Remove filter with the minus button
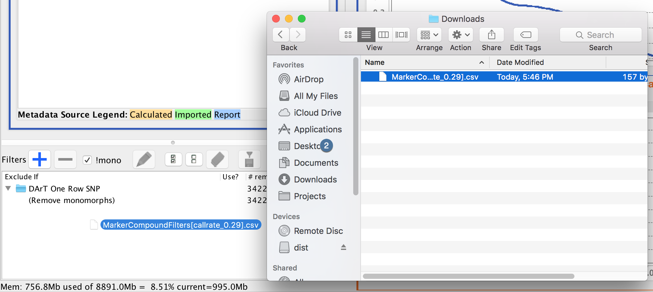 65,159
